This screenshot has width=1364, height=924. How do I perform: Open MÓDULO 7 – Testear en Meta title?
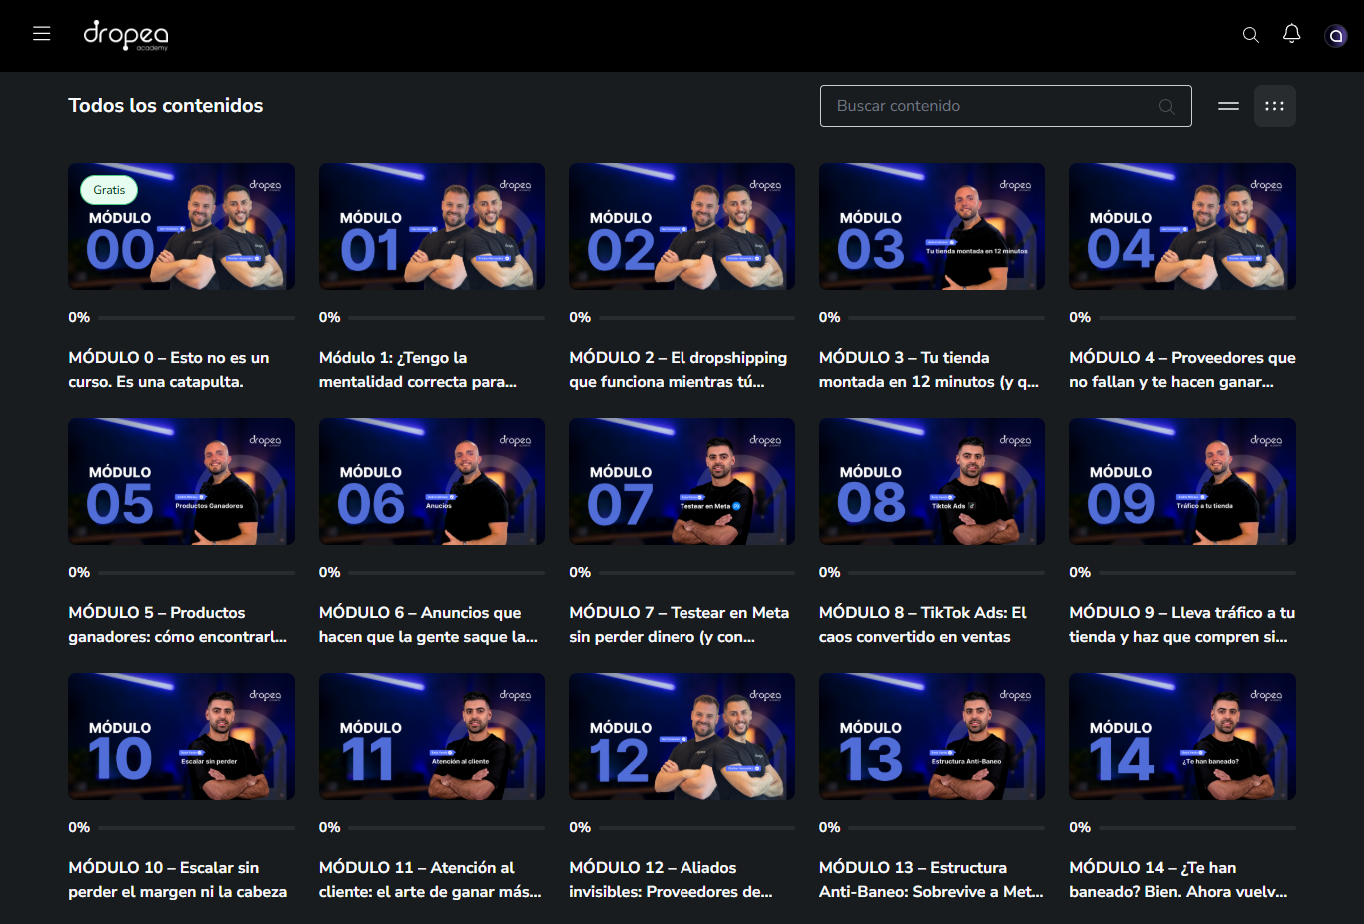point(679,624)
